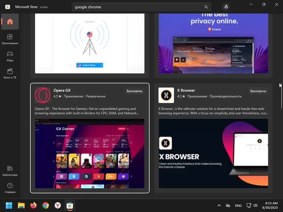The image size is (283, 212).
Task: Click the X Browser promo thumbnail
Action: pos(213,153)
